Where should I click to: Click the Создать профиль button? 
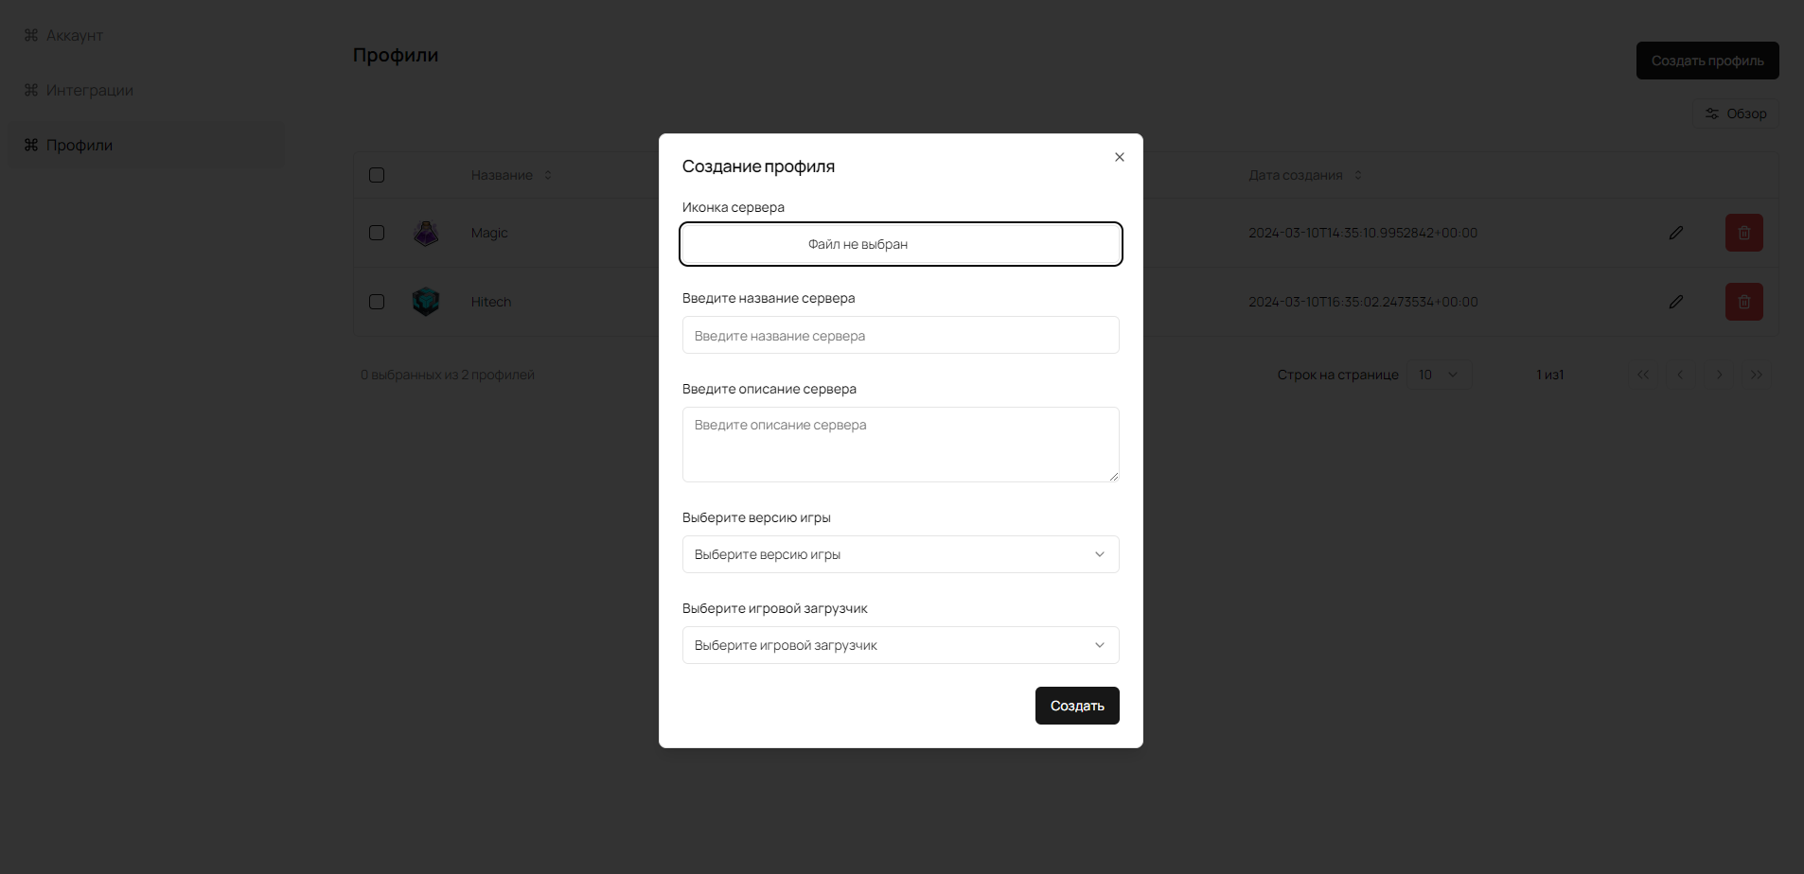1707,61
